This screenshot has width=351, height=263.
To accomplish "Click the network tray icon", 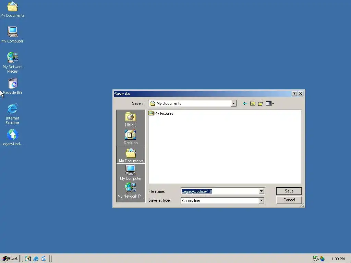I will 316,259.
